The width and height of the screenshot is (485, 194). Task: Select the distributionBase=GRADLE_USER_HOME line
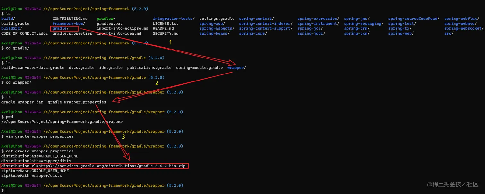pyautogui.click(x=40, y=156)
